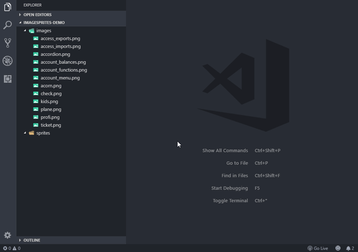Click the Ctrl+Shift+P shortcut text
This screenshot has height=252, width=358.
coord(267,150)
